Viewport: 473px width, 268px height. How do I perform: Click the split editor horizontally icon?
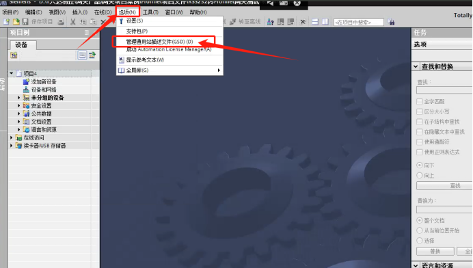[315, 22]
